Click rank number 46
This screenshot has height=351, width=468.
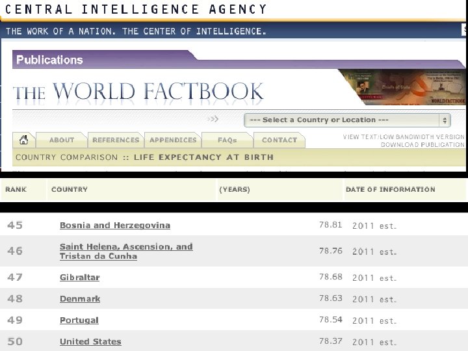click(x=15, y=251)
